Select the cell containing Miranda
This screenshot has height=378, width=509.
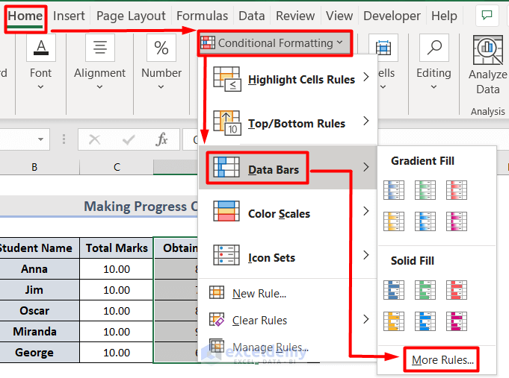pos(40,332)
